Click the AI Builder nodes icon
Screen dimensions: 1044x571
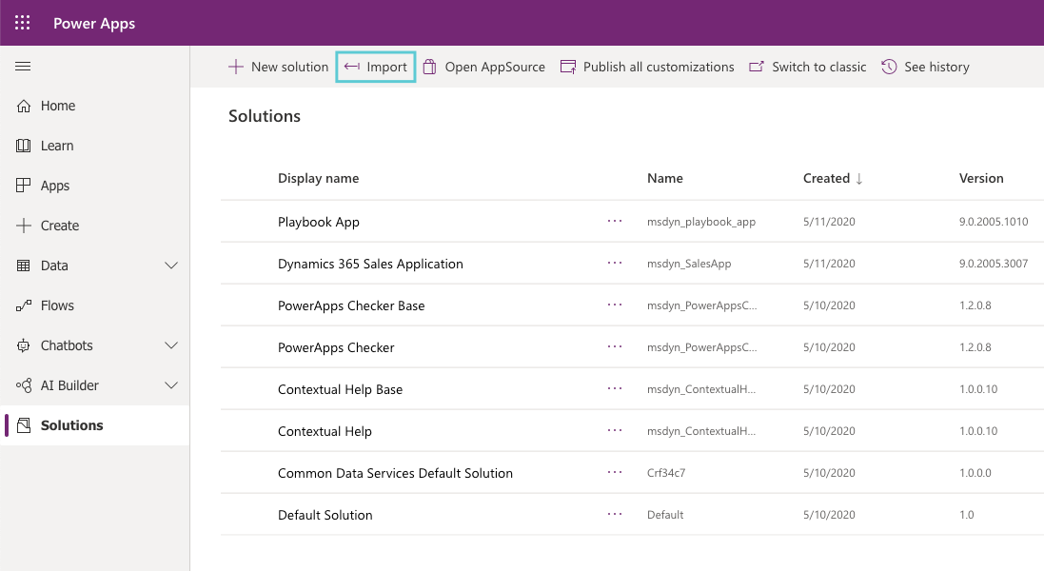(23, 385)
